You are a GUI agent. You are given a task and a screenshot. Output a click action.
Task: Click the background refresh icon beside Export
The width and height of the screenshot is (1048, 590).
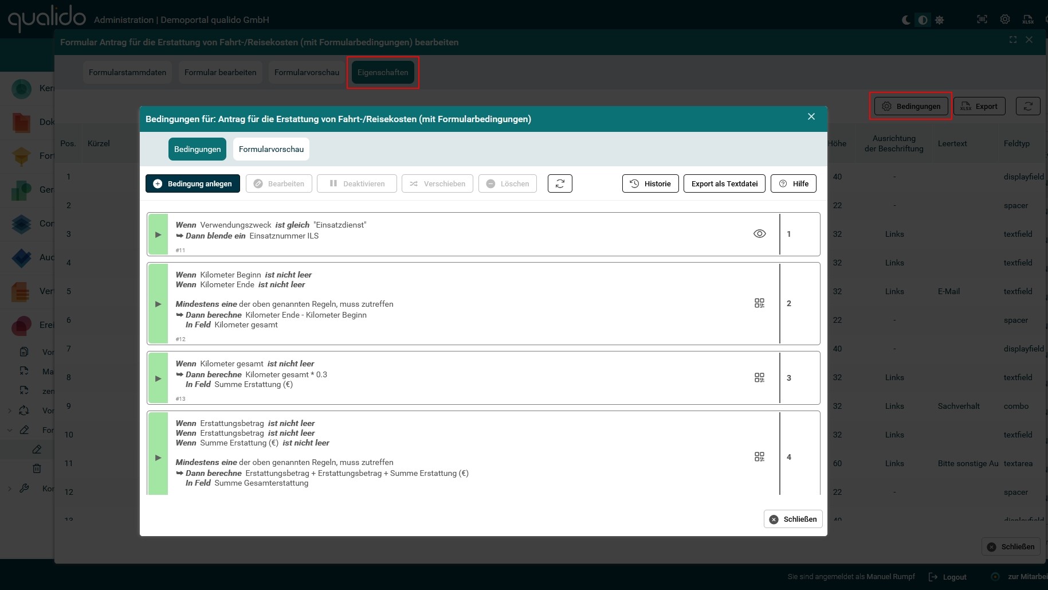coord(1028,106)
